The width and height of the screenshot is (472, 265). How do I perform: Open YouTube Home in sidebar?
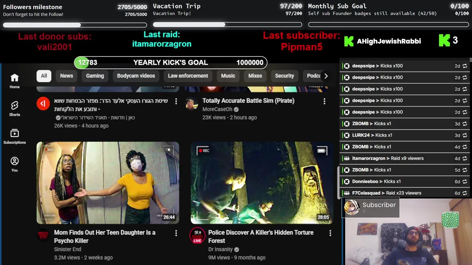pos(14,81)
